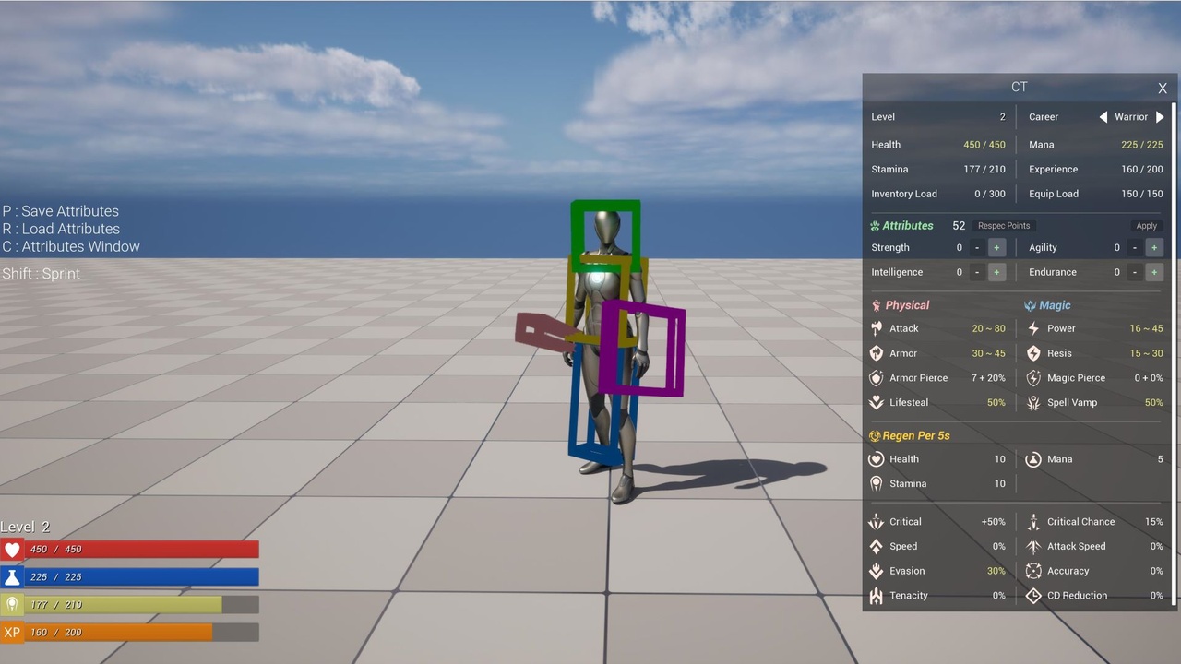Click the Resis icon
The height and width of the screenshot is (664, 1181).
(x=1033, y=353)
